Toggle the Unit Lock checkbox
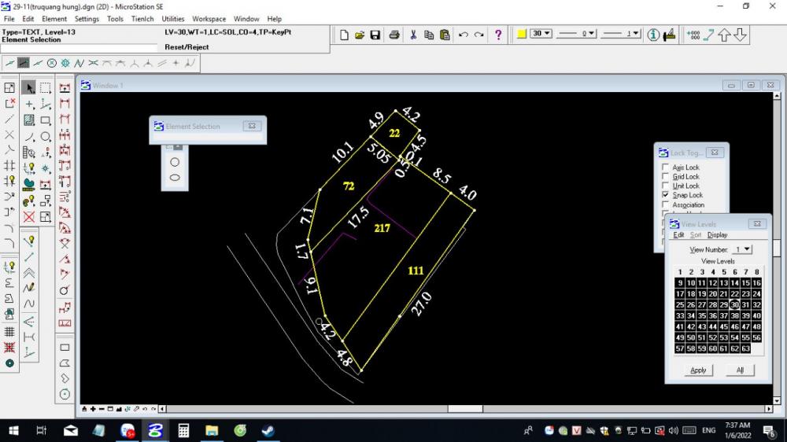The image size is (787, 442). [x=666, y=186]
